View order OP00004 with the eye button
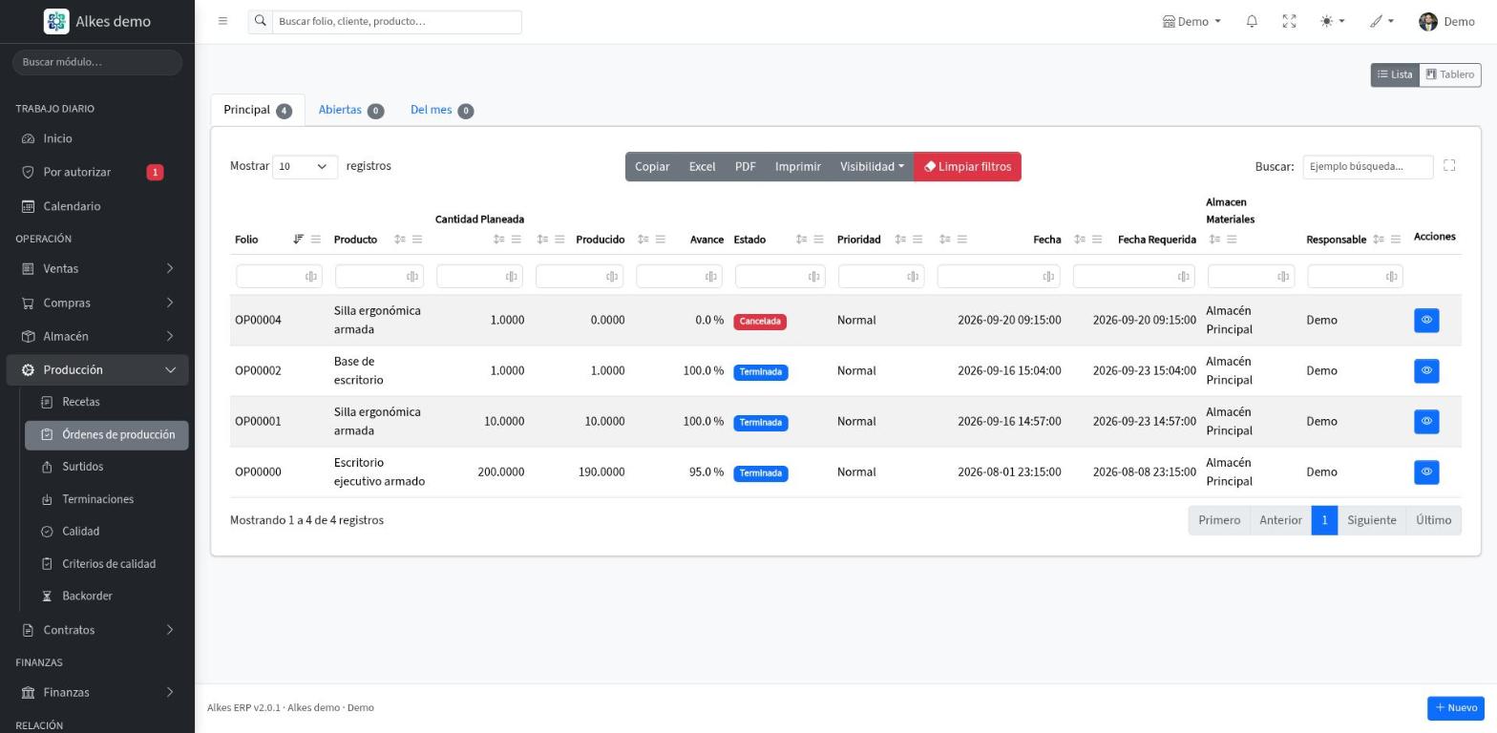Screen dimensions: 1497x733 point(1426,321)
